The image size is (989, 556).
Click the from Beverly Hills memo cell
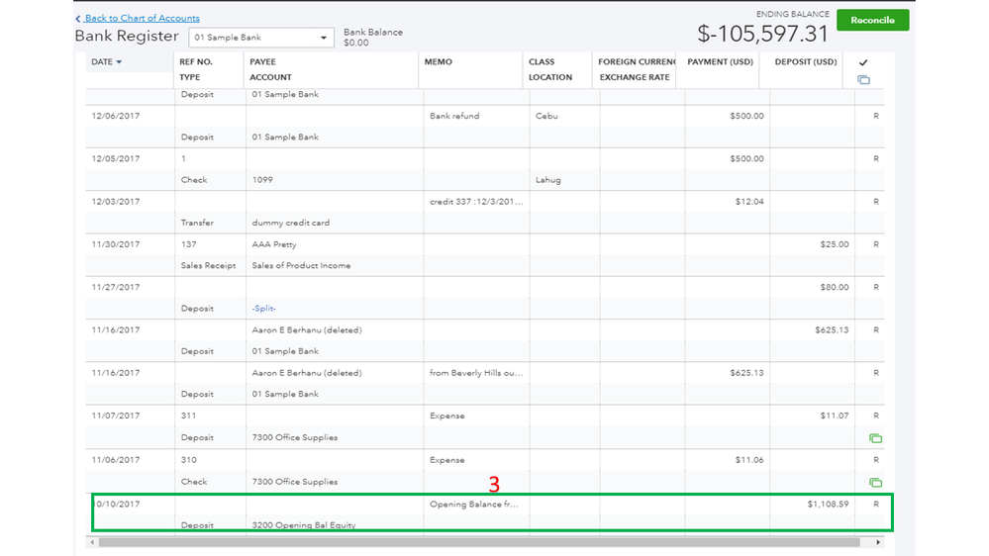pyautogui.click(x=476, y=373)
